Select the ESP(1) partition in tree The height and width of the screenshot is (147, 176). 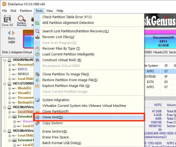tap(22, 69)
